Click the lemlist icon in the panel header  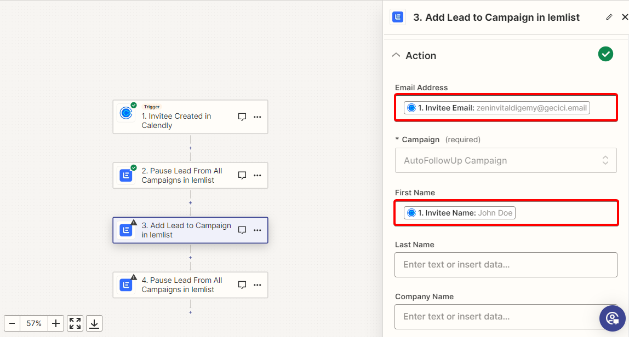point(398,17)
